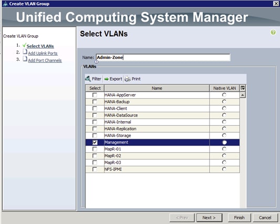Screen dimensions: 280x224
Task: Select the HANA-Storage name cell
Action: tap(157, 135)
